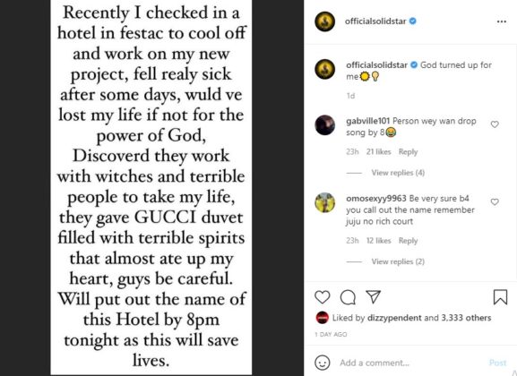
Task: Save post with bookmark icon
Action: [x=500, y=297]
